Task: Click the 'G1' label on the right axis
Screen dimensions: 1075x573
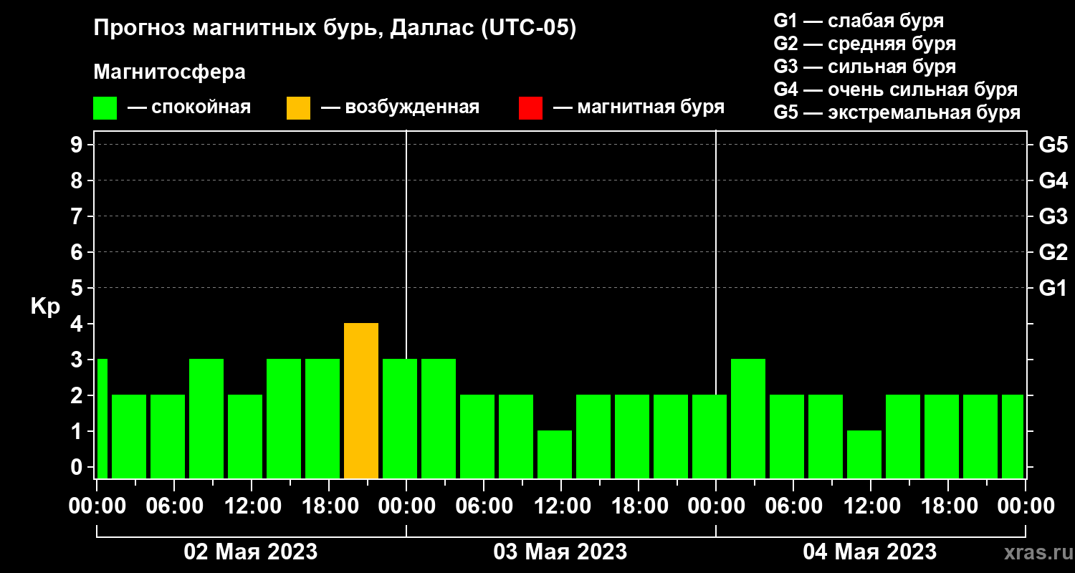Action: 1053,288
